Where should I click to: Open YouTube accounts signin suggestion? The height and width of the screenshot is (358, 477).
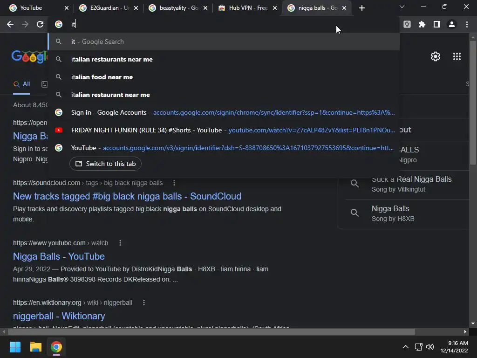tap(224, 148)
